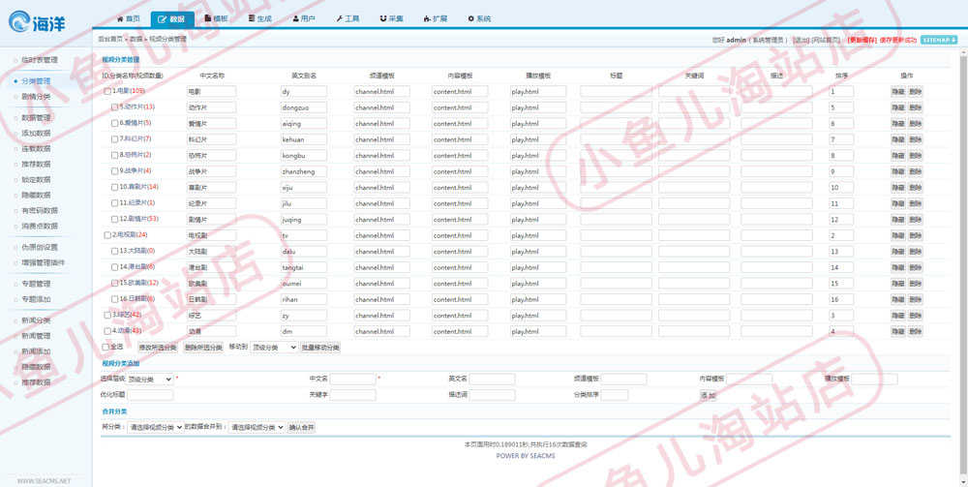Open 新闻分类 in the sidebar
The image size is (968, 487).
point(36,320)
